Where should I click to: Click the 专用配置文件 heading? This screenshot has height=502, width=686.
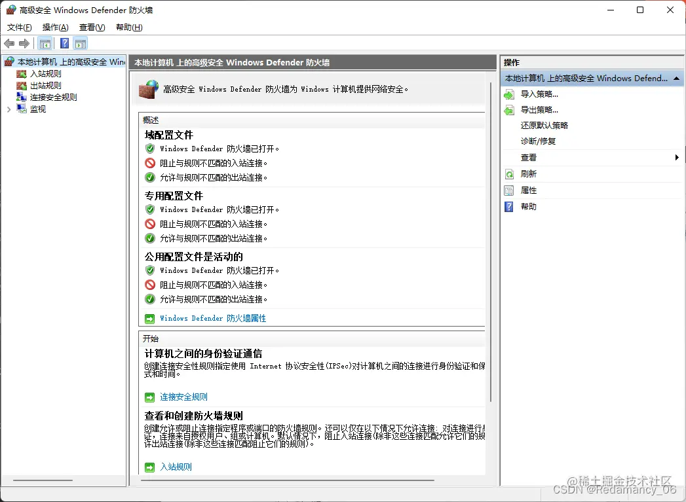click(x=174, y=196)
